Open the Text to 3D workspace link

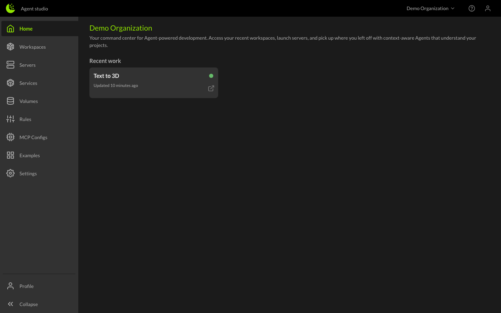pos(211,88)
